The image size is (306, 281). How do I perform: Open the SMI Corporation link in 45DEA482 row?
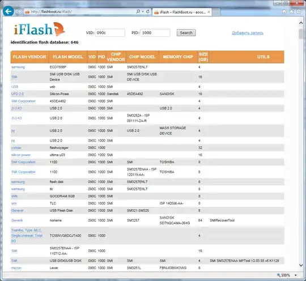[23, 101]
